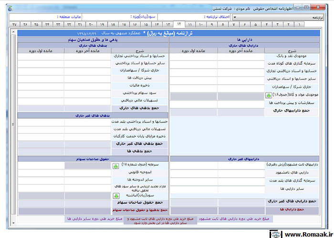Click end-of-period field for موجودی نقد و بانک
The image size is (334, 238).
240,57
